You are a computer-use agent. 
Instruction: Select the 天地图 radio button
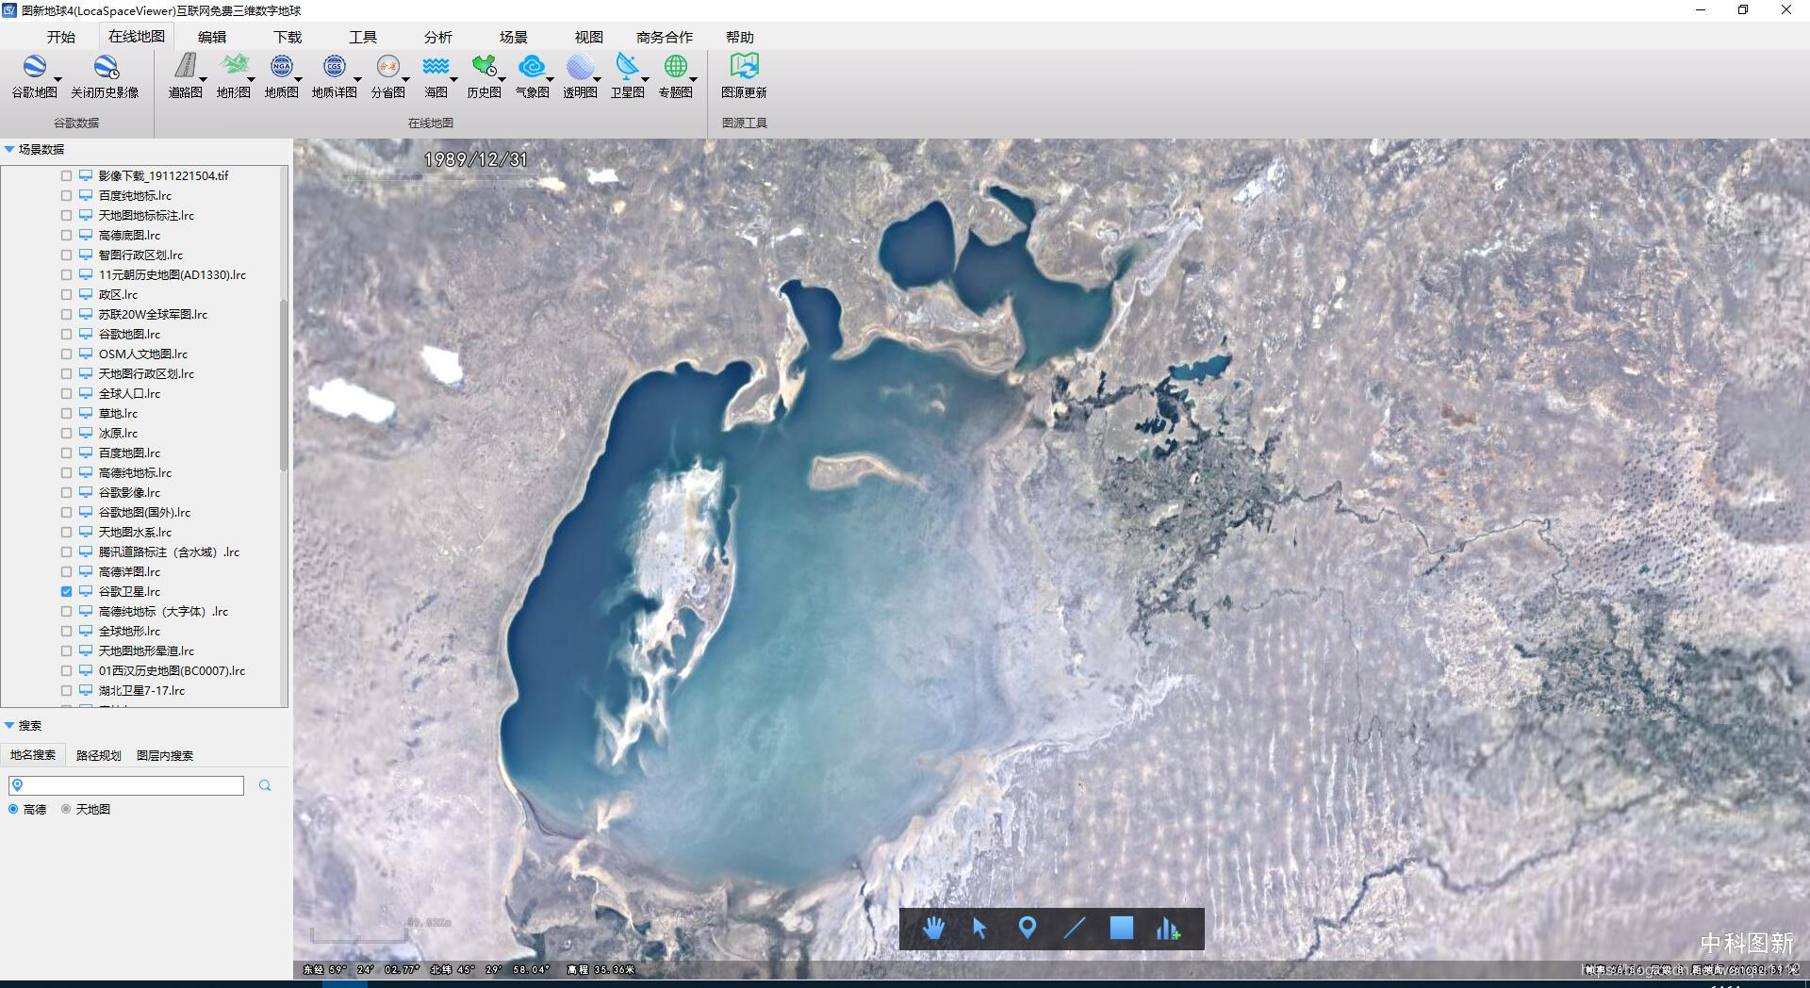tap(66, 809)
